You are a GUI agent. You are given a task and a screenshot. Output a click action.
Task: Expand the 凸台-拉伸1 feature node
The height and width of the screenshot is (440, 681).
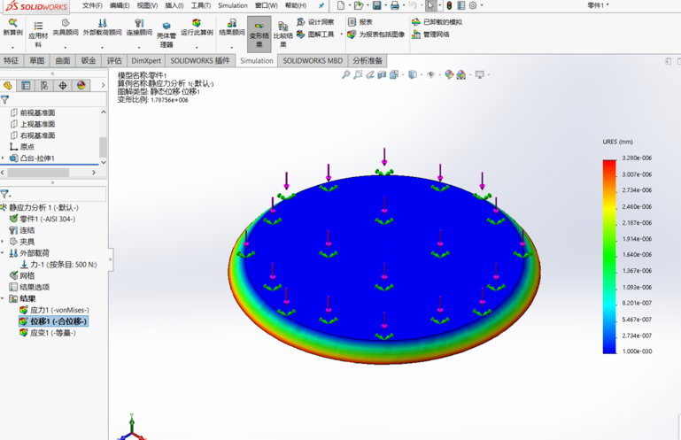[x=3, y=158]
